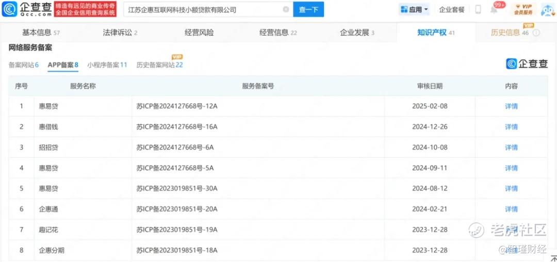Click record number 苏ICP备2024127668号-6A

coord(175,148)
